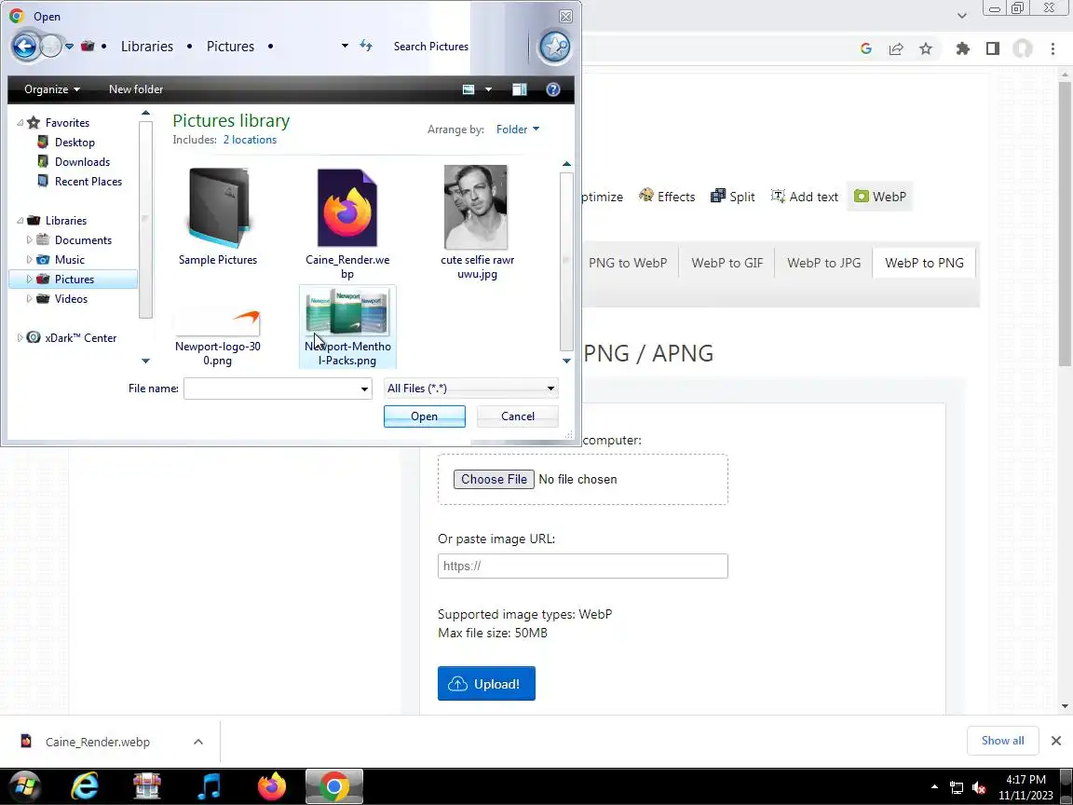
Task: Open the All Files type dropdown
Action: 470,389
